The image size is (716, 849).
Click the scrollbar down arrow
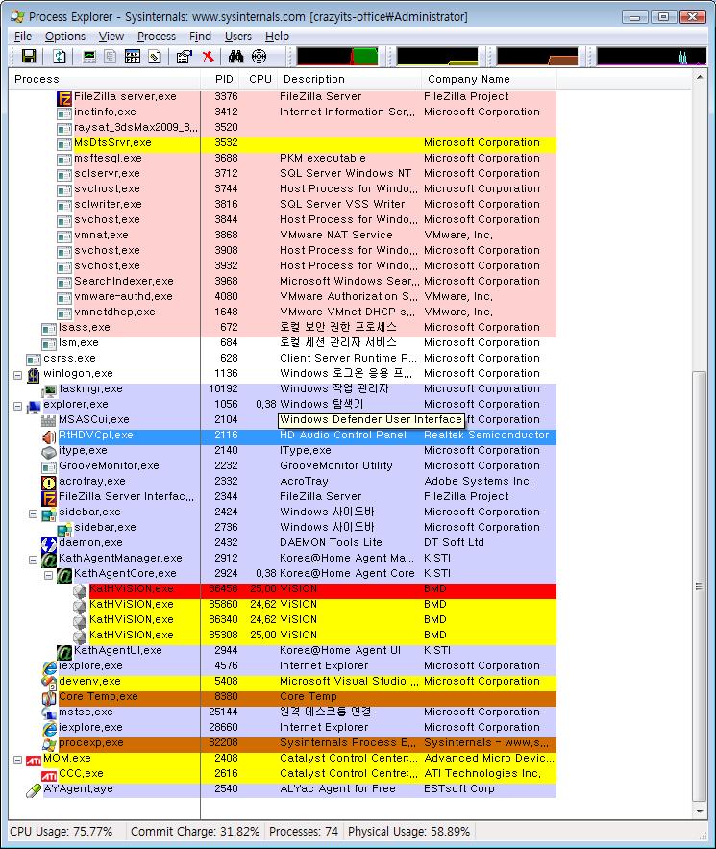click(700, 812)
